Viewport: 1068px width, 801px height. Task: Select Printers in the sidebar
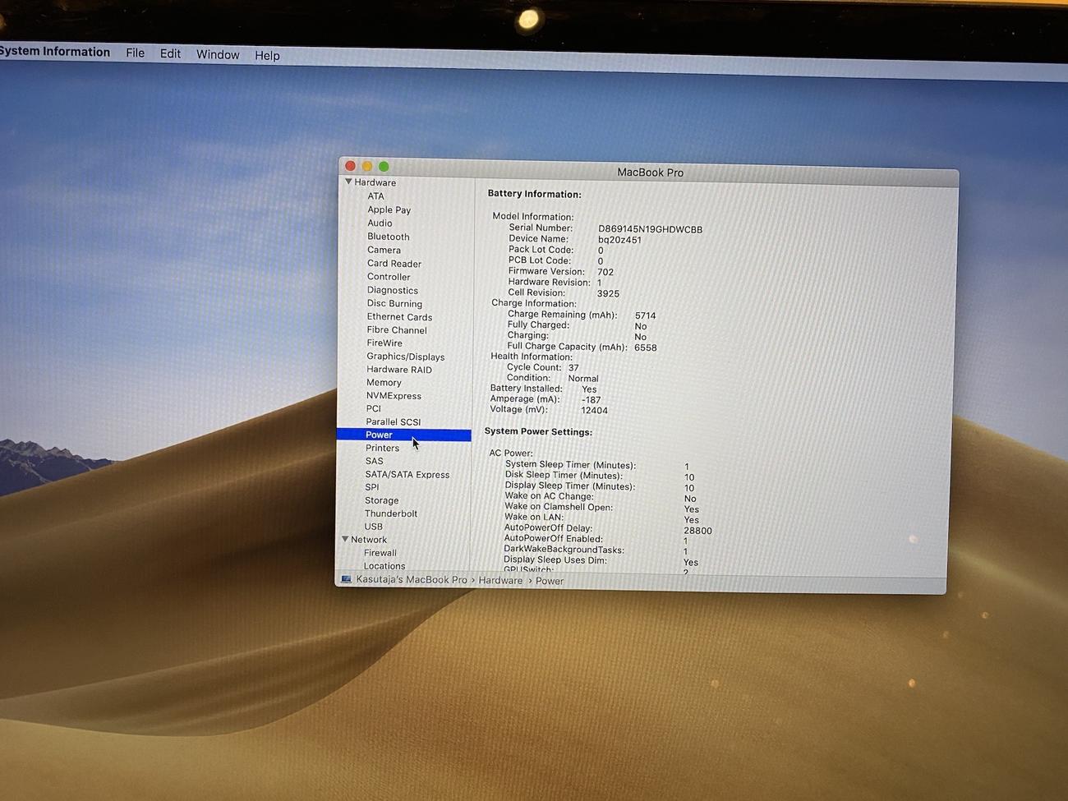[x=382, y=448]
